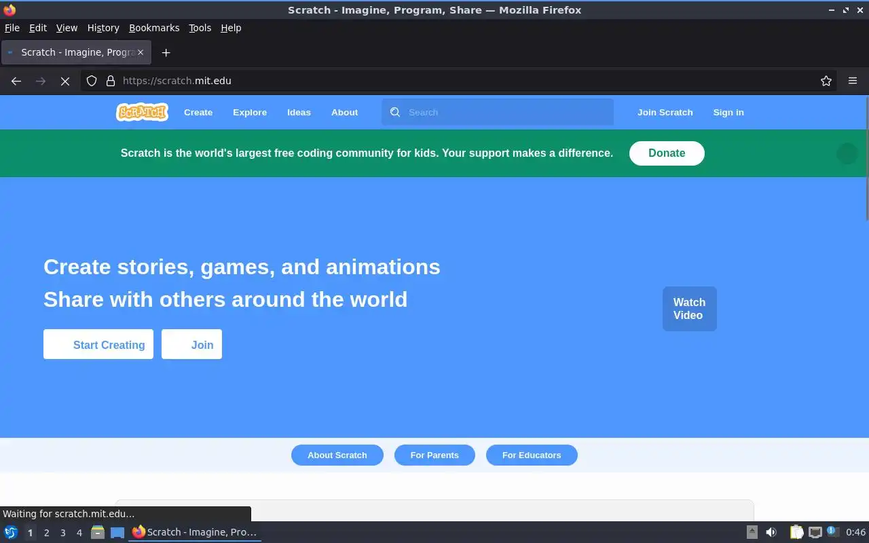Play the Watch Video button

[x=690, y=309]
